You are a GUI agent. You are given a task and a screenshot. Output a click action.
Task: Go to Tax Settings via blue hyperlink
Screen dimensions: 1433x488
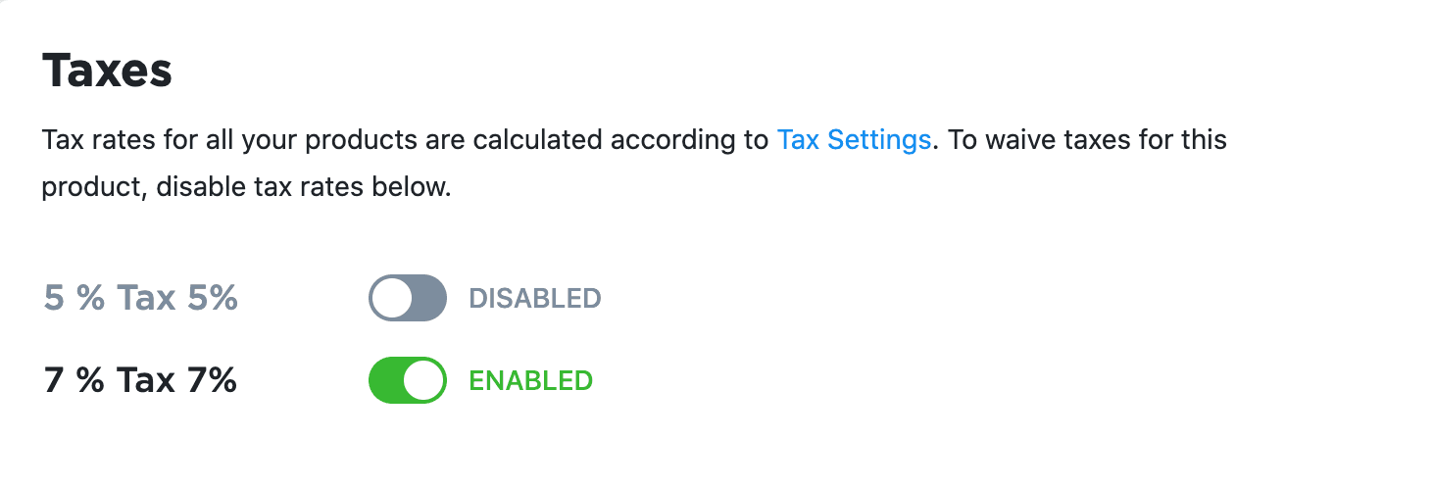tap(853, 140)
